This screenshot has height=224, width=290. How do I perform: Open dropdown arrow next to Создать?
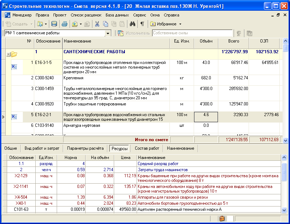click(x=31, y=24)
